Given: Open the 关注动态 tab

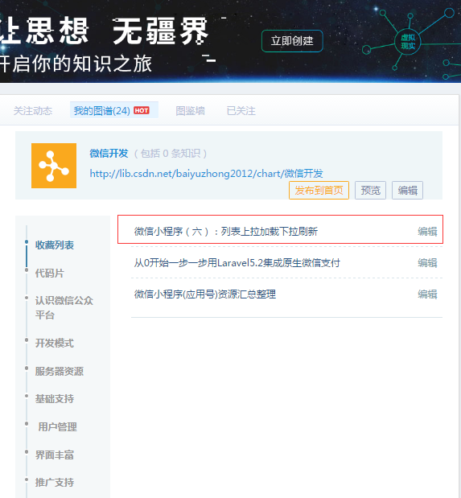Looking at the screenshot, I should point(33,111).
